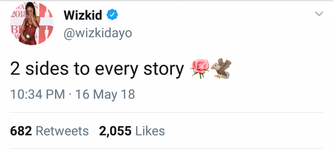Click the blue verified badge
The image size is (333, 151).
coord(113,15)
